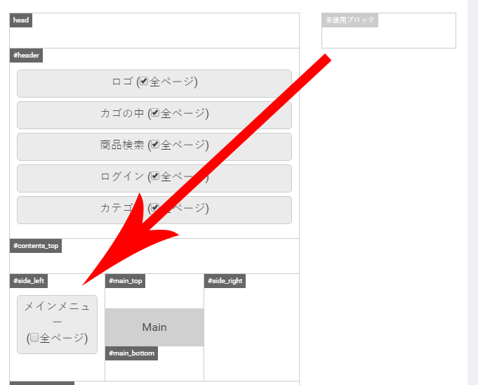Uncheck 全ページ checkbox in カゴの中 block
478x385 pixels.
click(155, 112)
